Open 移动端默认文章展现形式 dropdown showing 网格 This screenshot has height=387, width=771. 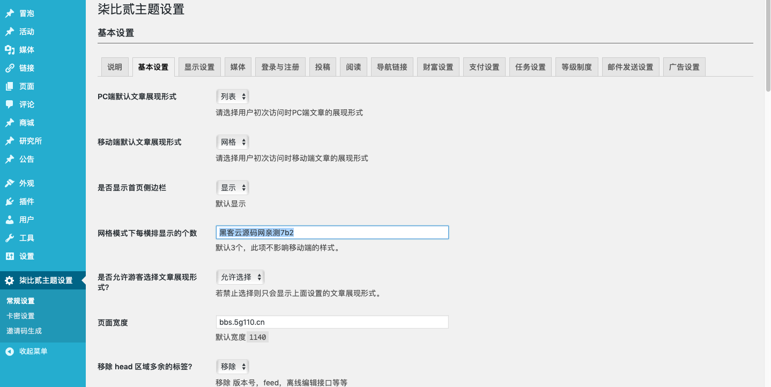pyautogui.click(x=233, y=142)
